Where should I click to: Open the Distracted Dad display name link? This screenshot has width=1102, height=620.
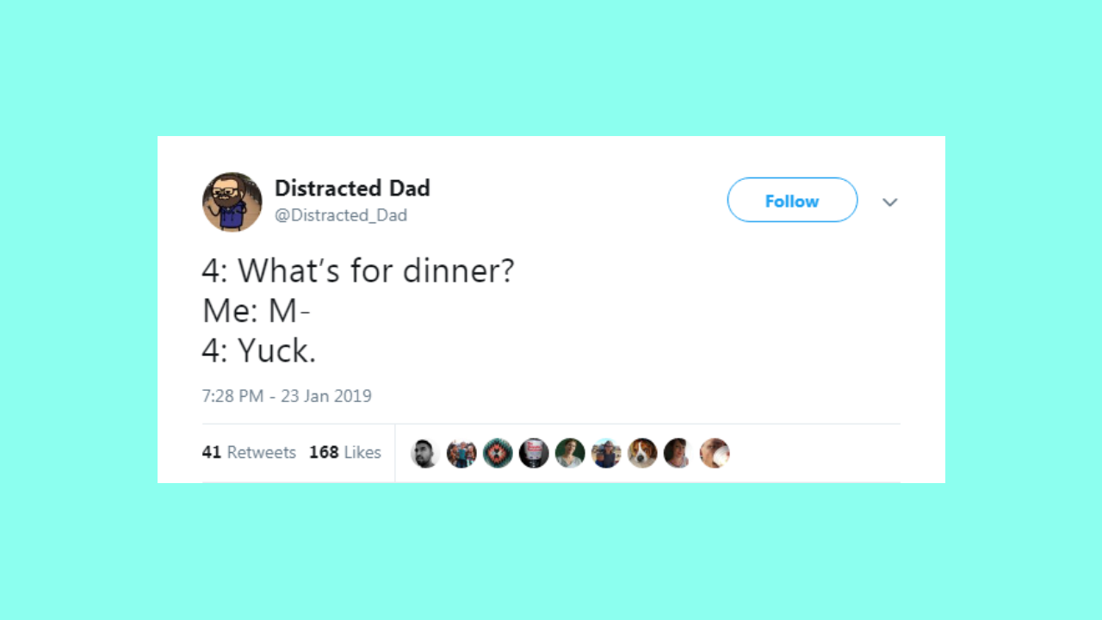pyautogui.click(x=352, y=188)
